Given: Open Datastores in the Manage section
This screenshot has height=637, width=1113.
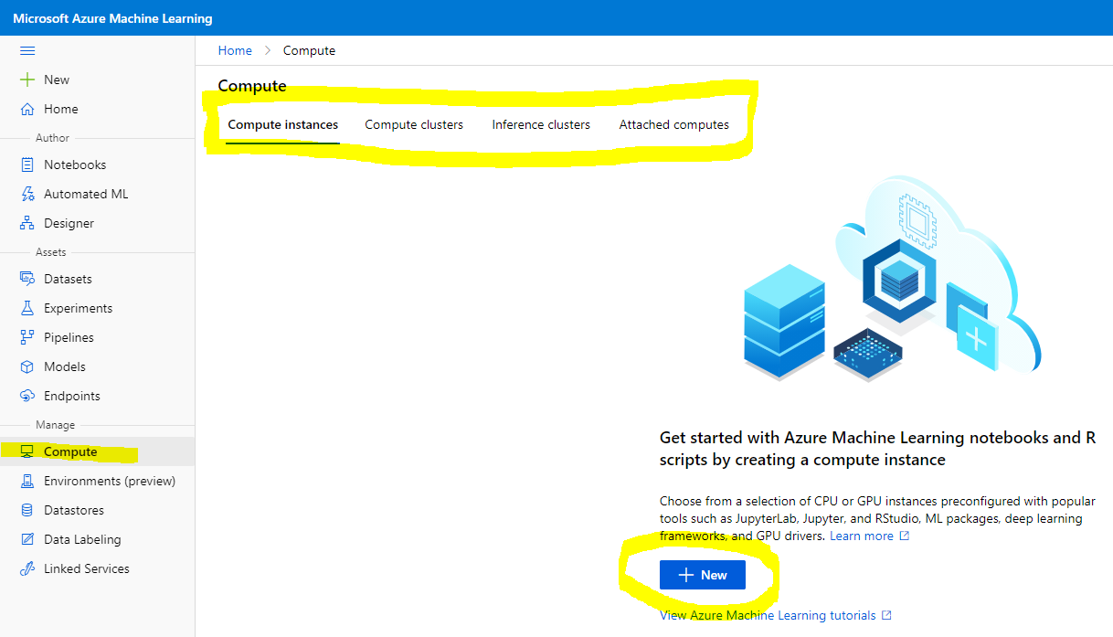Looking at the screenshot, I should 73,510.
